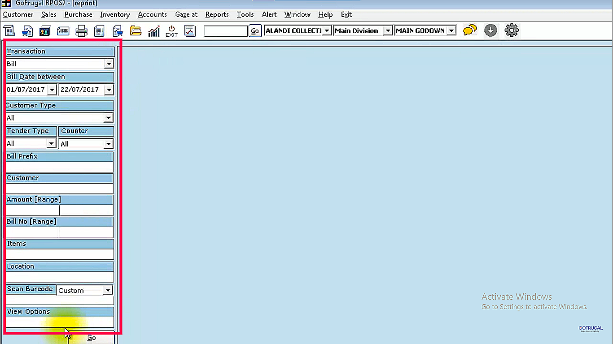
Task: Open the yellow folder toolbar icon
Action: point(136,31)
